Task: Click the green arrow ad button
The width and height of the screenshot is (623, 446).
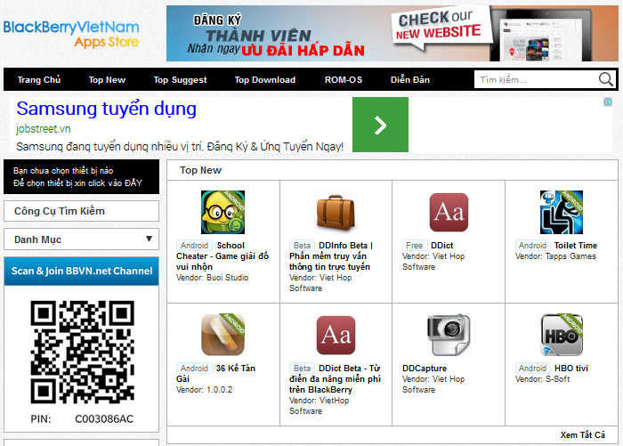Action: coord(380,125)
